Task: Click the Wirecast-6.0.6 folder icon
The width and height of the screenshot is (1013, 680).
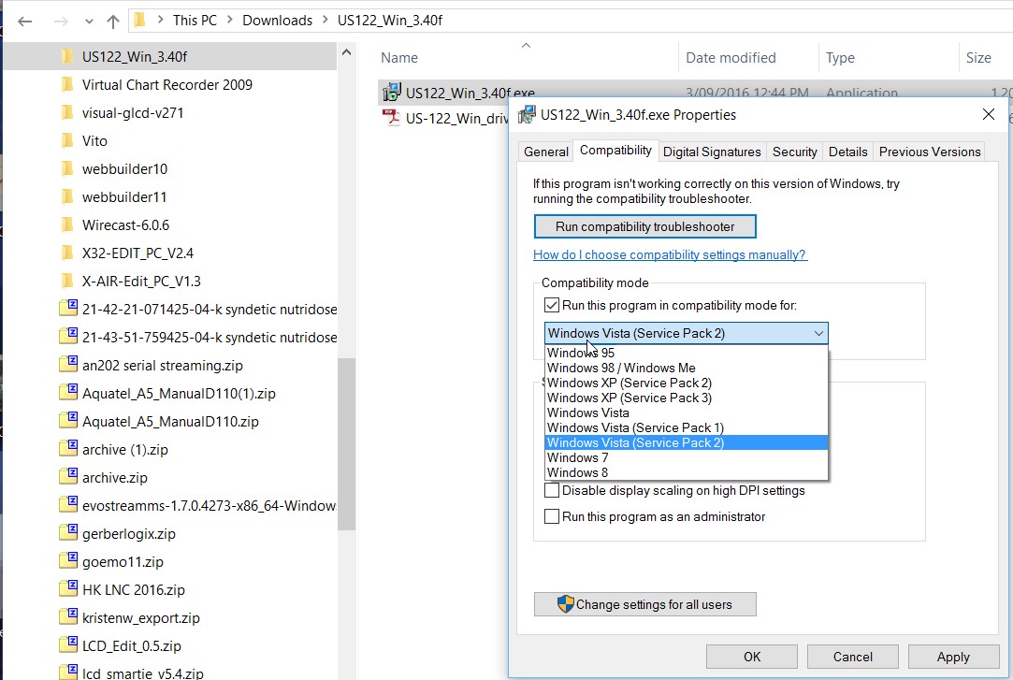Action: tap(67, 225)
